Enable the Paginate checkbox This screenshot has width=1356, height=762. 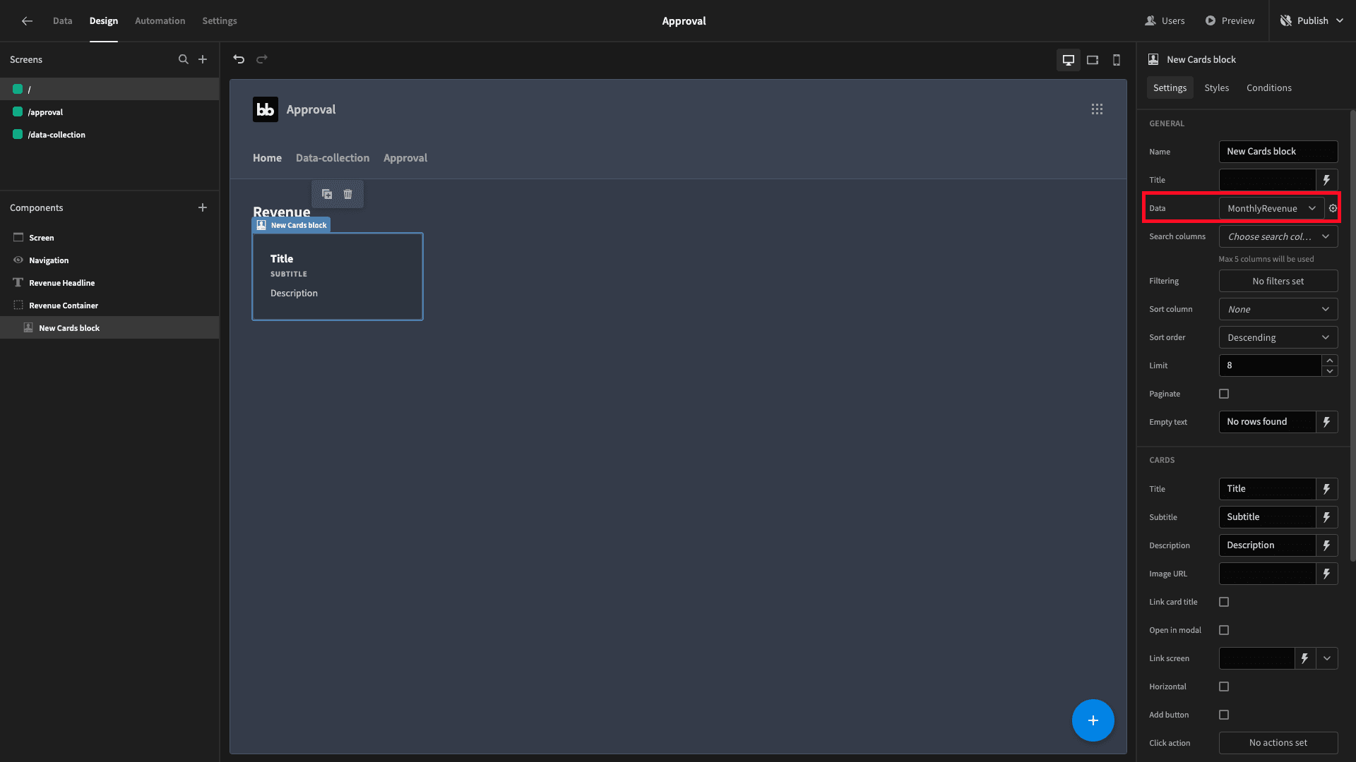(1224, 394)
